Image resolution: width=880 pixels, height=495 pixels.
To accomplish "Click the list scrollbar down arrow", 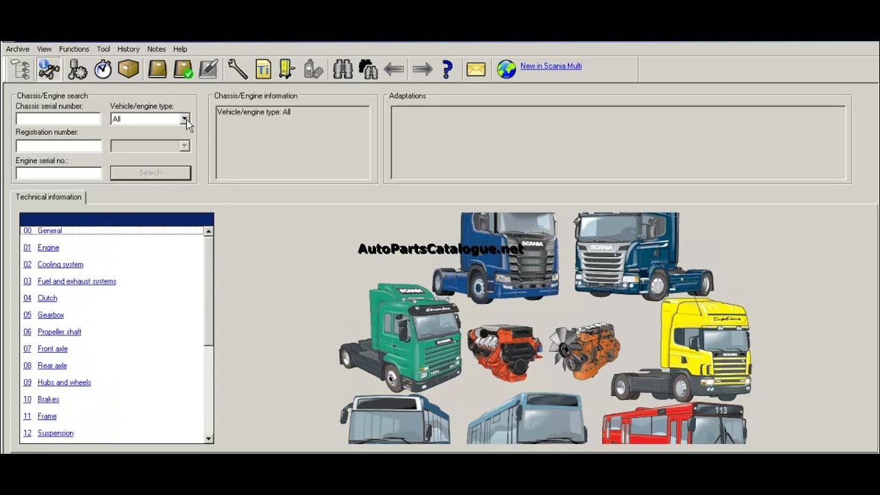I will click(208, 439).
